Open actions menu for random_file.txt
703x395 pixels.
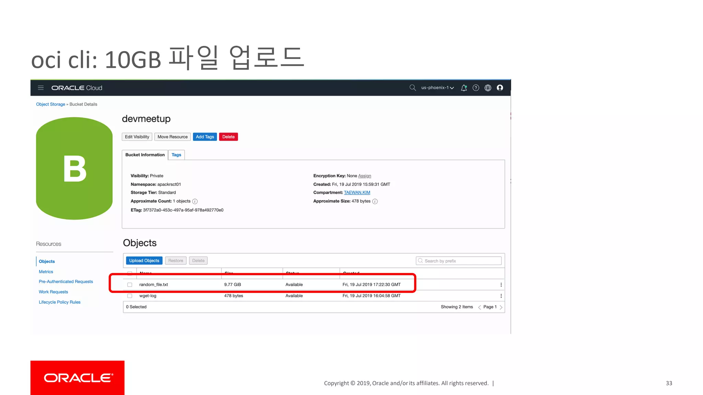tap(501, 285)
